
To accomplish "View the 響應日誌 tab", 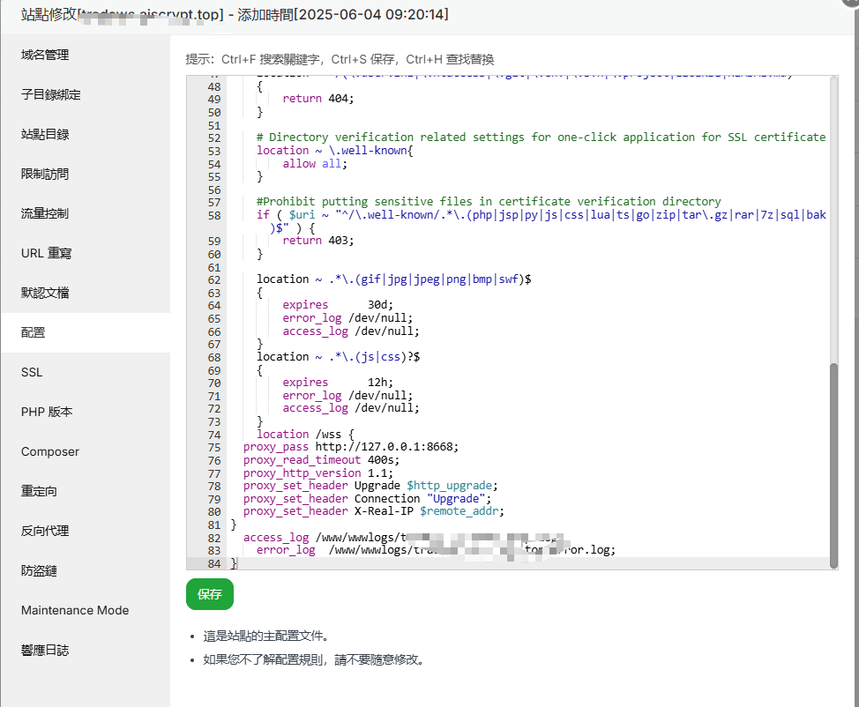I will pyautogui.click(x=45, y=650).
